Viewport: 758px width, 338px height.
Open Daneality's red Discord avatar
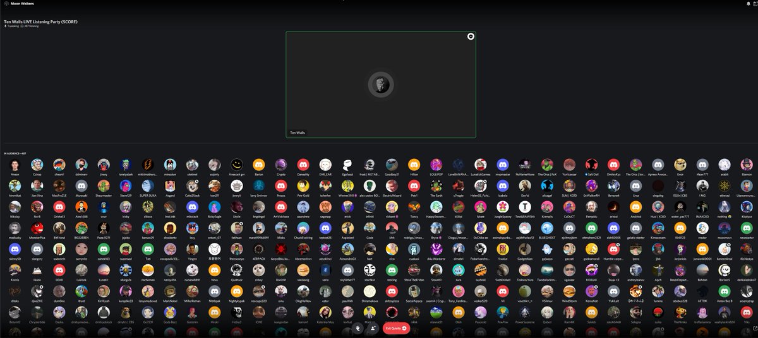(303, 165)
